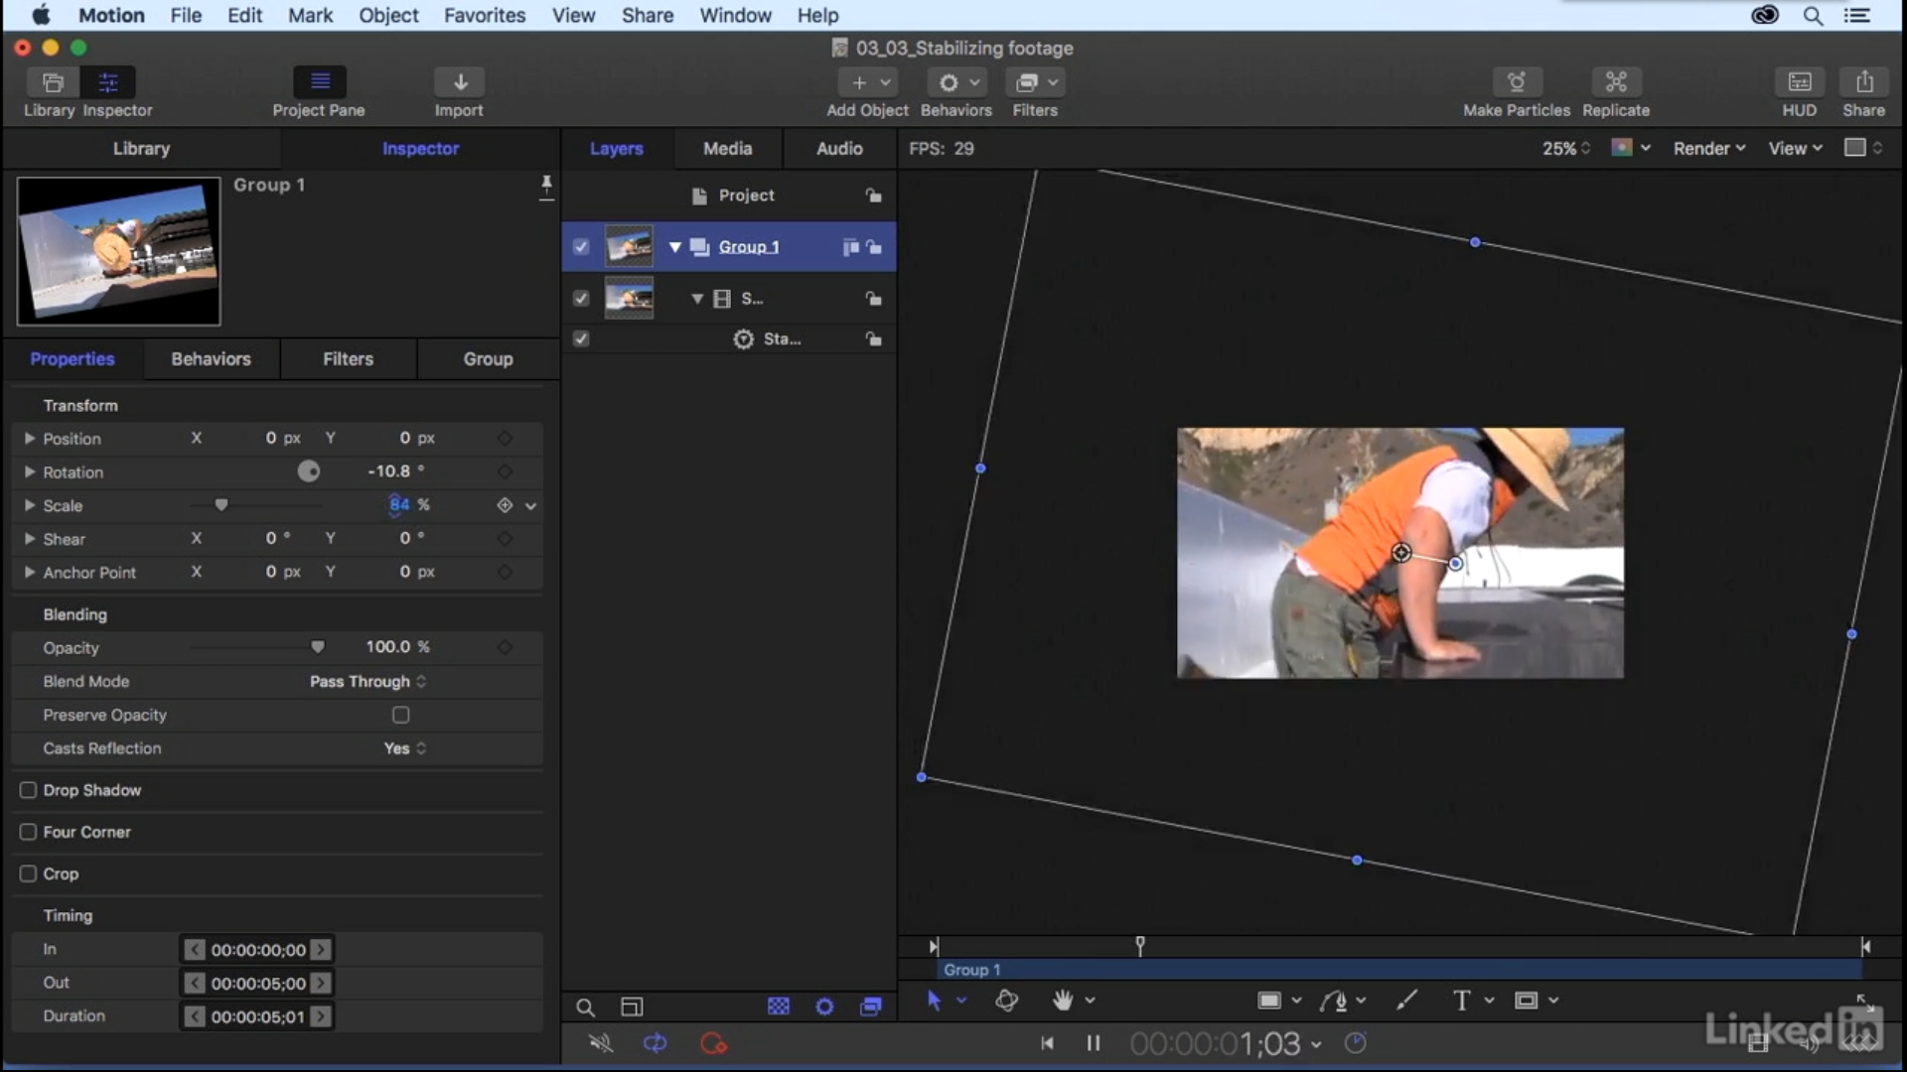Image resolution: width=1907 pixels, height=1072 pixels.
Task: Switch to the Filters inspector tab
Action: point(348,359)
